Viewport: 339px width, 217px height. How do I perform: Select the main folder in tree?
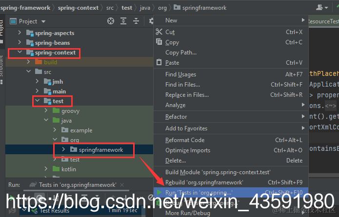click(59, 91)
